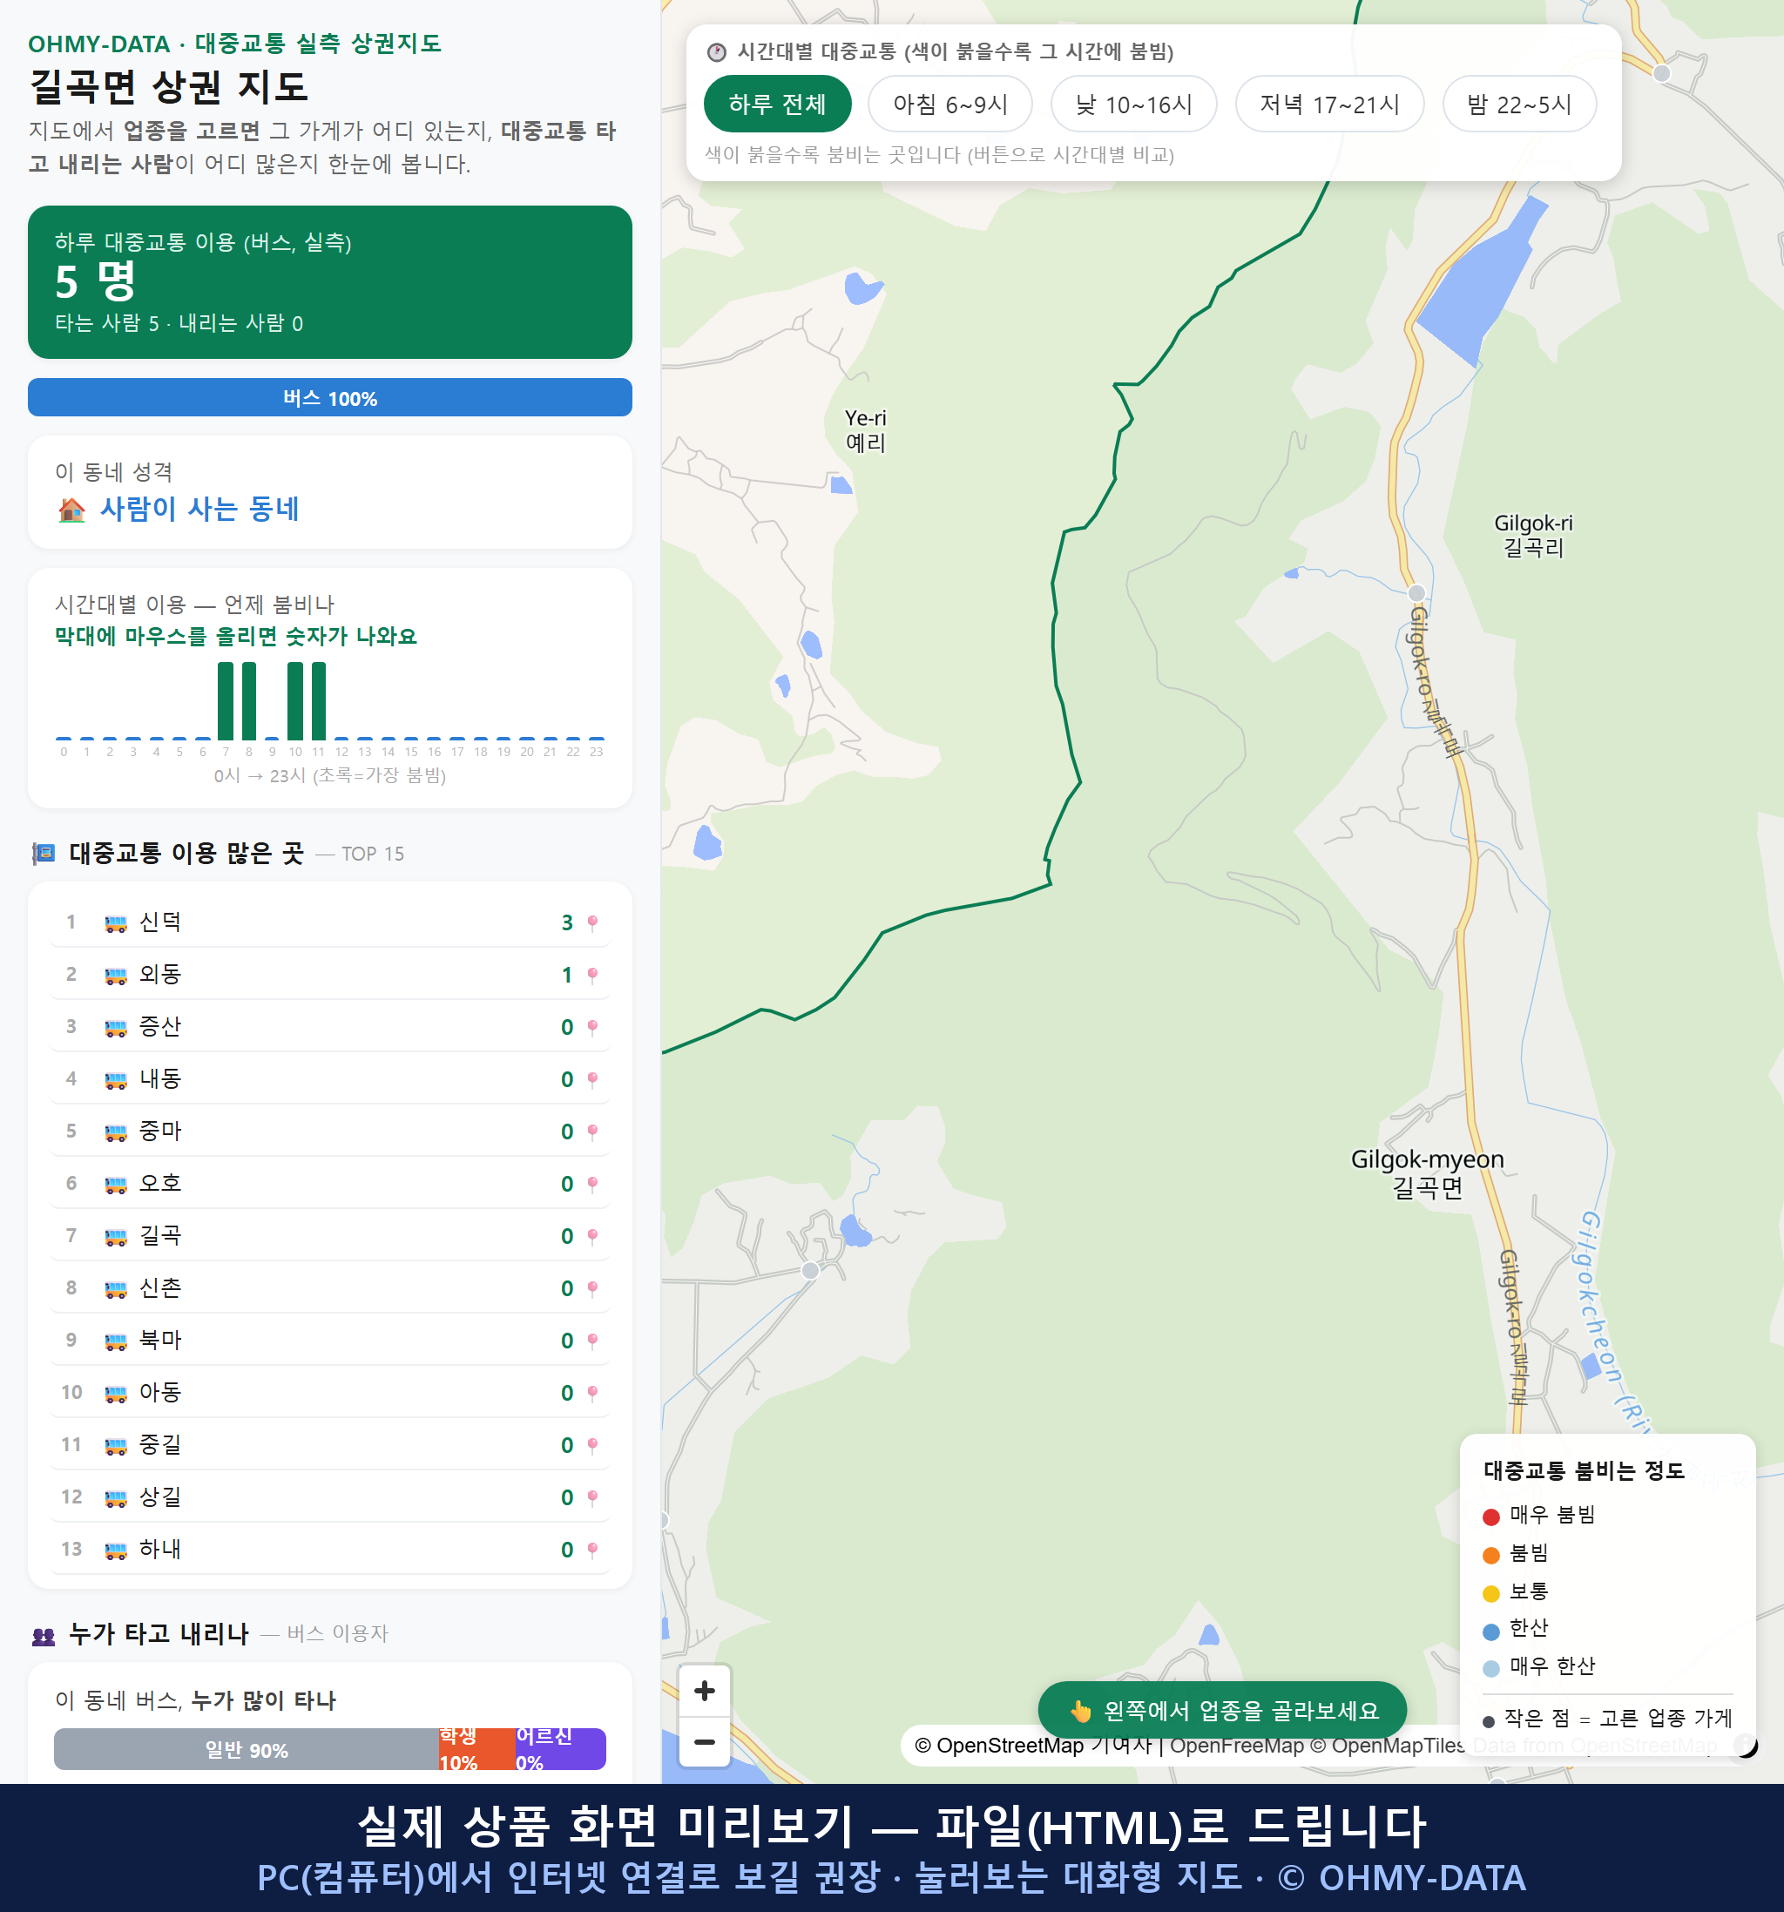Click the 어르신 0% rider segment
The height and width of the screenshot is (1912, 1784).
[x=561, y=1748]
